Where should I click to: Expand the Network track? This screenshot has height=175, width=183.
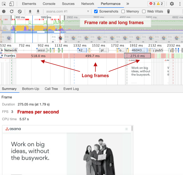tap(2, 50)
